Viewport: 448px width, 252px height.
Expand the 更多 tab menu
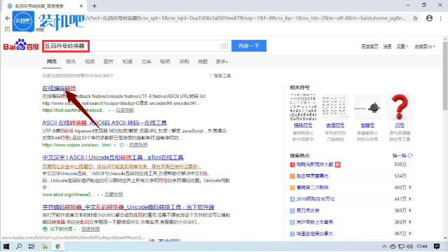[x=222, y=62]
